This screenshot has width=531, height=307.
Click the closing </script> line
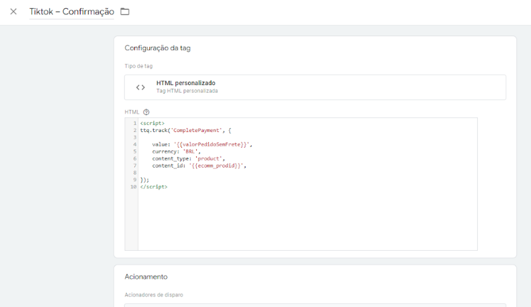click(x=154, y=187)
